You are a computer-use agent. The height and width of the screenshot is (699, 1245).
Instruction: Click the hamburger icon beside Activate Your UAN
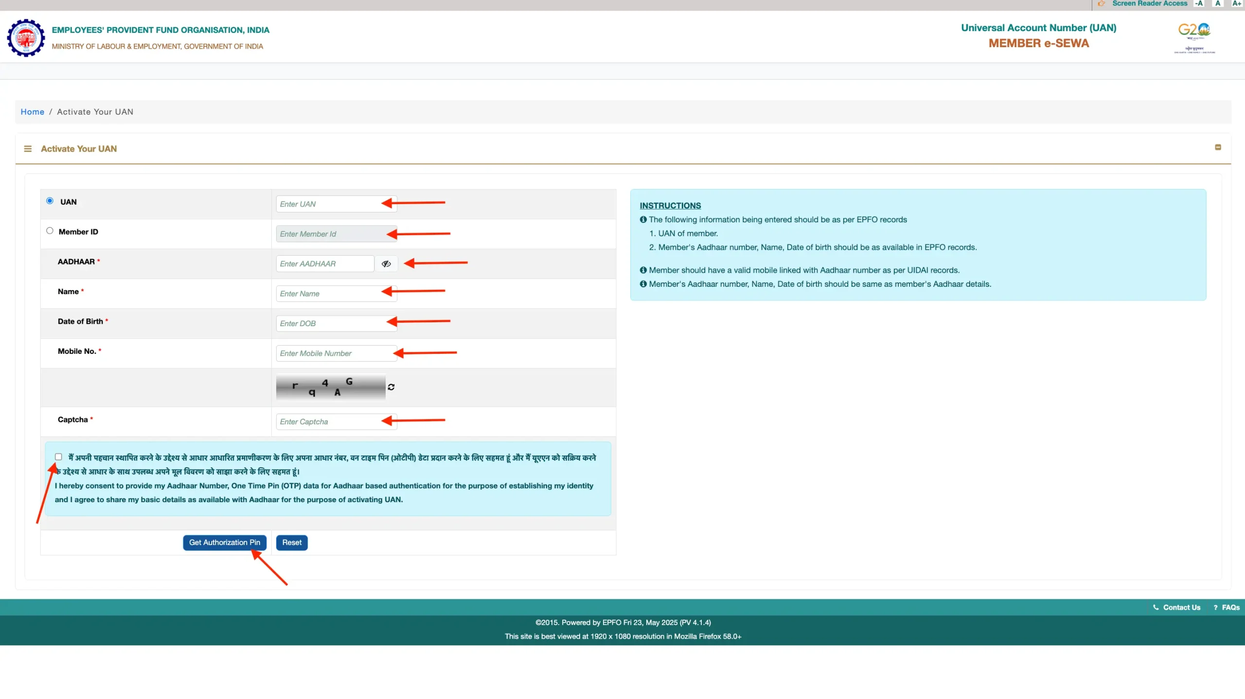click(x=28, y=149)
